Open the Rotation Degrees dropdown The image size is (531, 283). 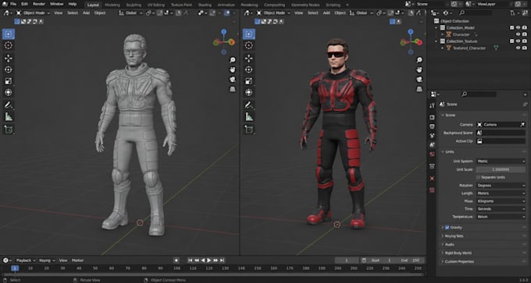(x=501, y=186)
